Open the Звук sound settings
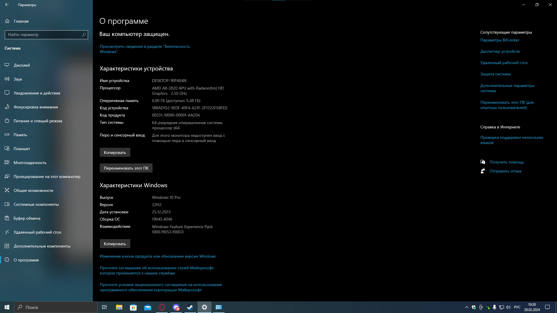This screenshot has width=557, height=313. [18, 79]
